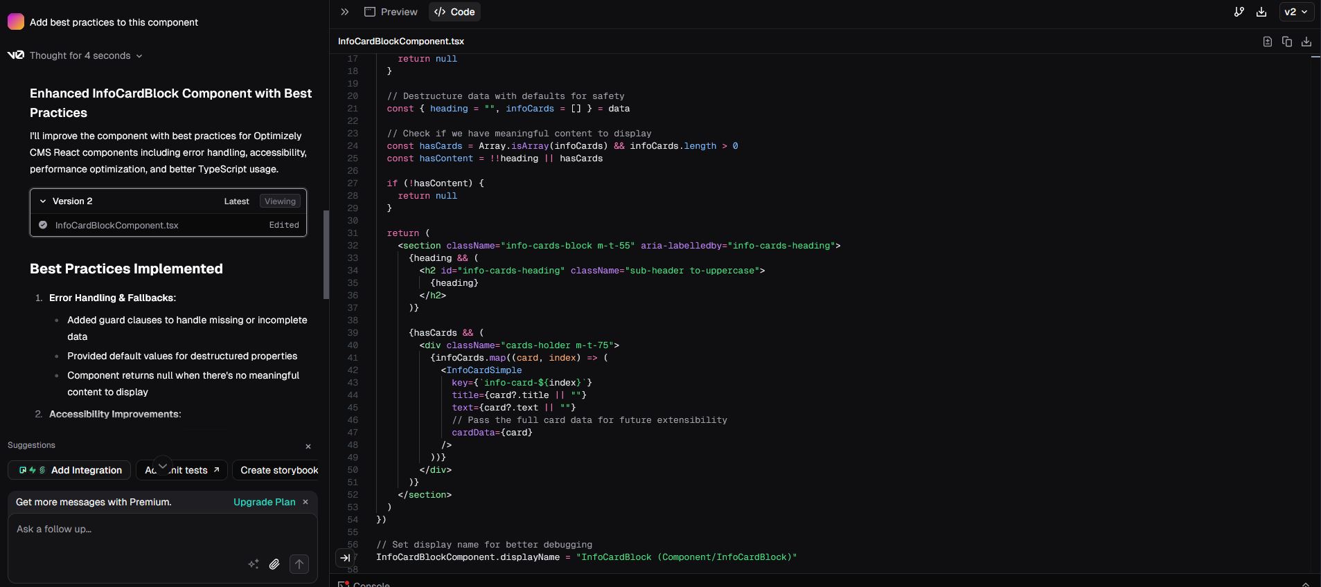Image resolution: width=1321 pixels, height=587 pixels.
Task: Close the Premium upgrade banner
Action: (x=305, y=502)
